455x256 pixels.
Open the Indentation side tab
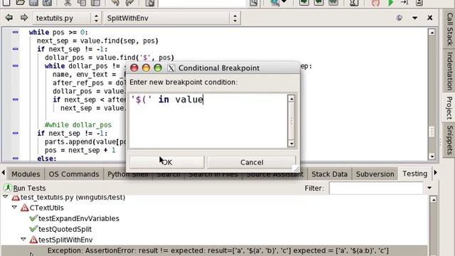click(449, 71)
